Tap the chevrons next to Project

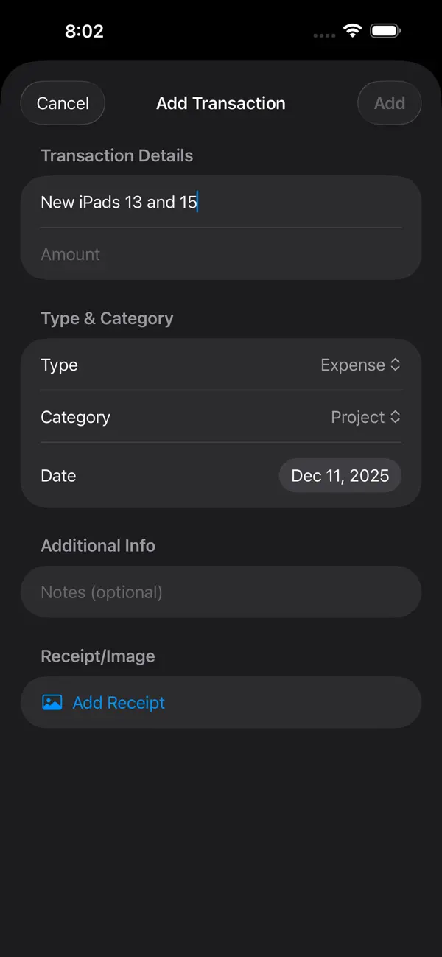click(396, 417)
